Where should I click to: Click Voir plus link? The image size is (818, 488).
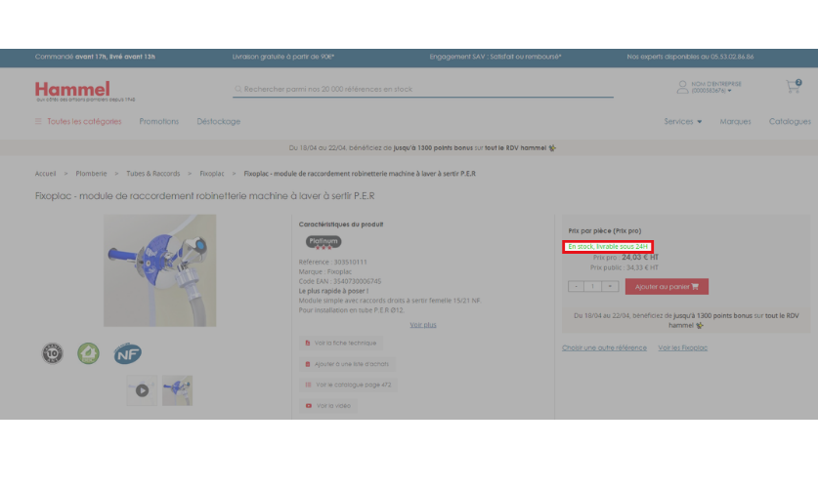[x=422, y=324]
